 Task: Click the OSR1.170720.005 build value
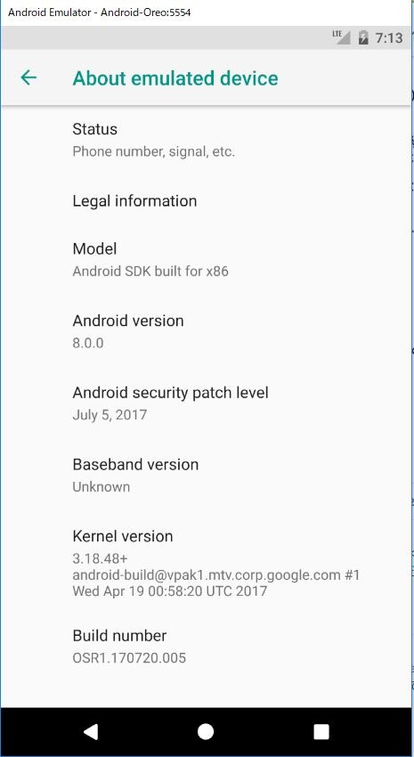point(129,657)
